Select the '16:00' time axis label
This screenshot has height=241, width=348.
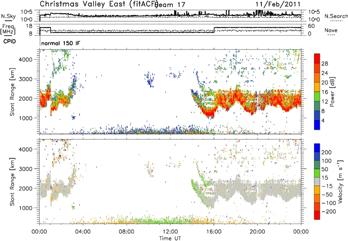(x=214, y=232)
